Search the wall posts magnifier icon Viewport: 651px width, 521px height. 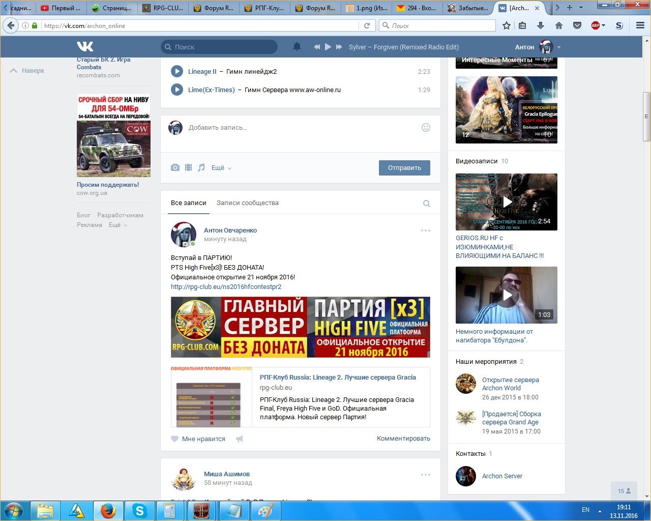427,204
